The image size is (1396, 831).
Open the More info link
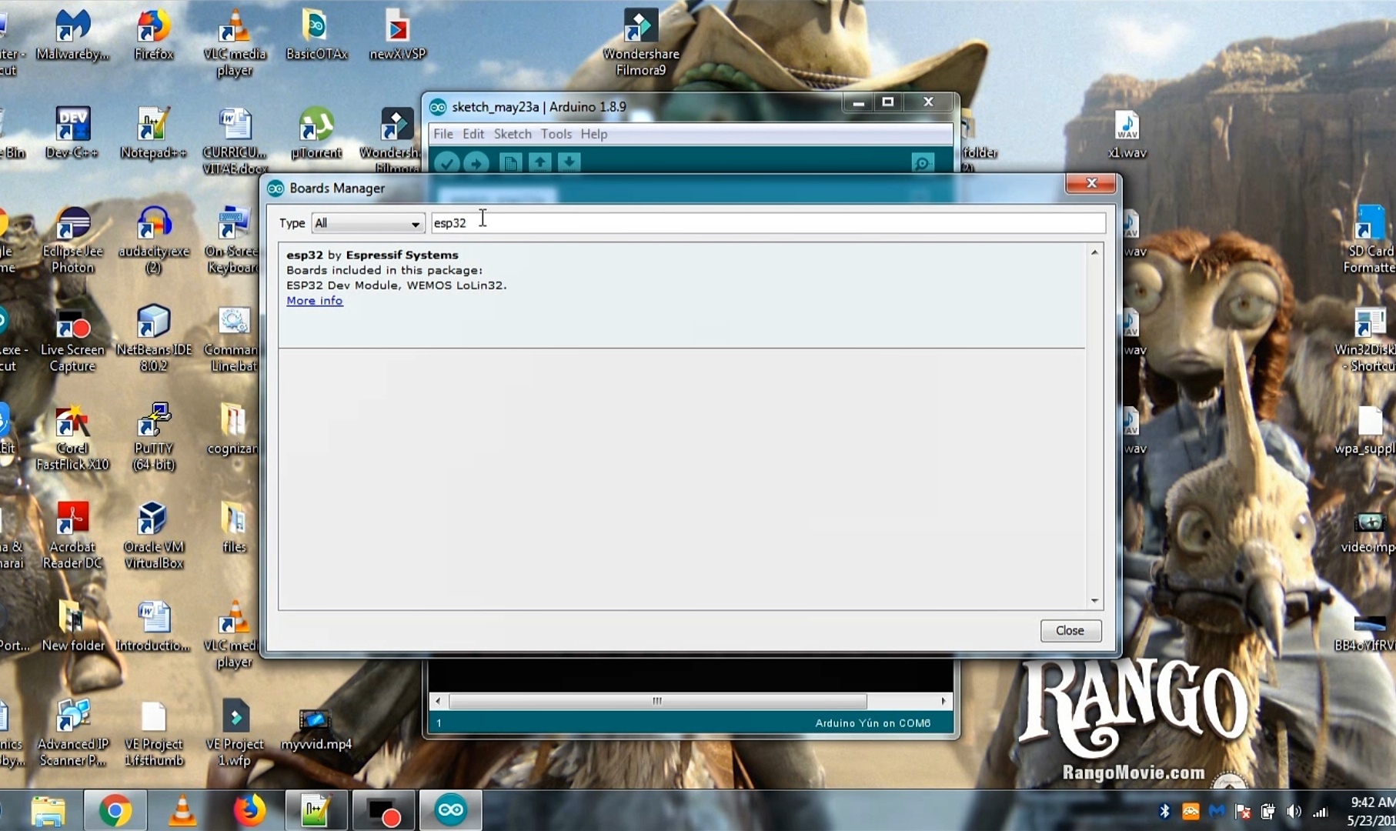tap(314, 301)
